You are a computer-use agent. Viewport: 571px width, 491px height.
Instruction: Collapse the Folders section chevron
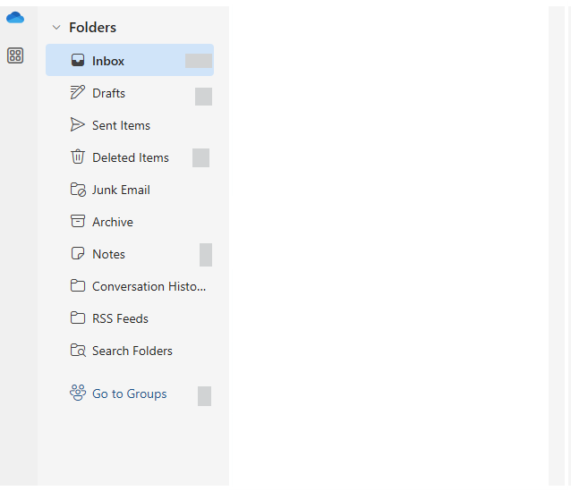coord(56,28)
